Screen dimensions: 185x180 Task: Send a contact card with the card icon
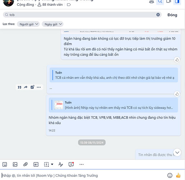tap(36, 165)
